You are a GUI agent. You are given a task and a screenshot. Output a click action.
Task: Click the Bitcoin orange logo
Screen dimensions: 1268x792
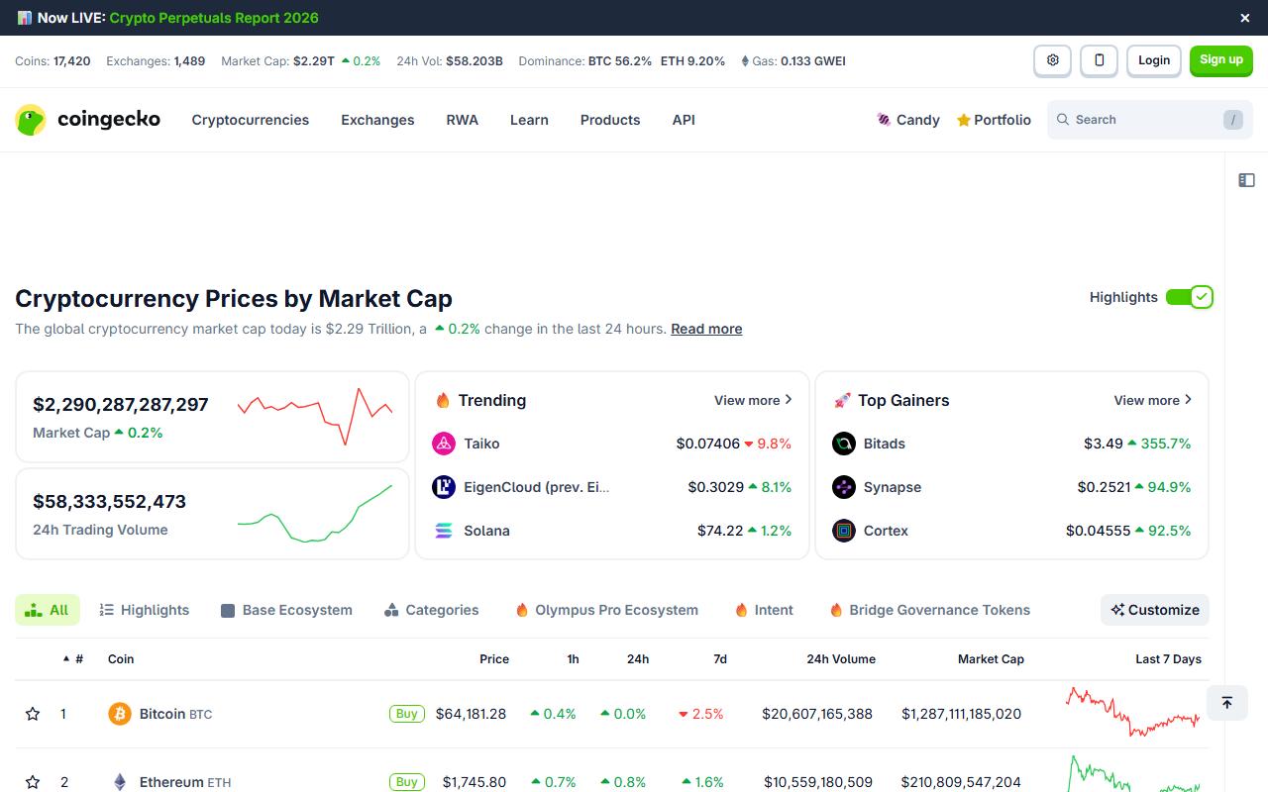click(119, 714)
